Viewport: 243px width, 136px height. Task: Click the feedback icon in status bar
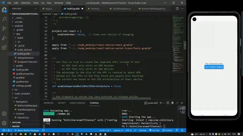177,130
